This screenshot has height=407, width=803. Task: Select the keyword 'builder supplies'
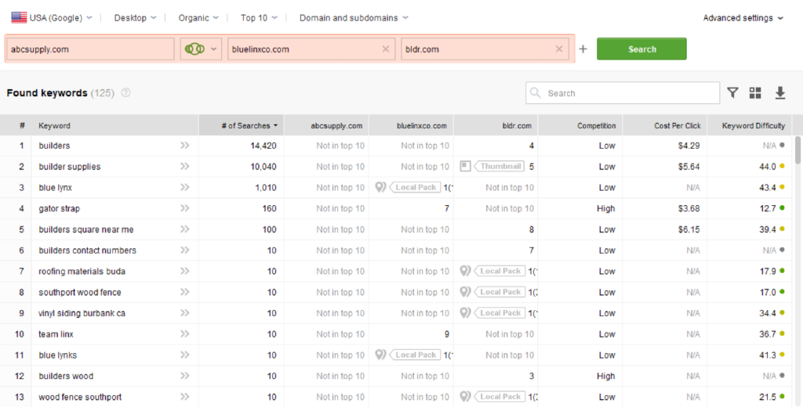70,167
